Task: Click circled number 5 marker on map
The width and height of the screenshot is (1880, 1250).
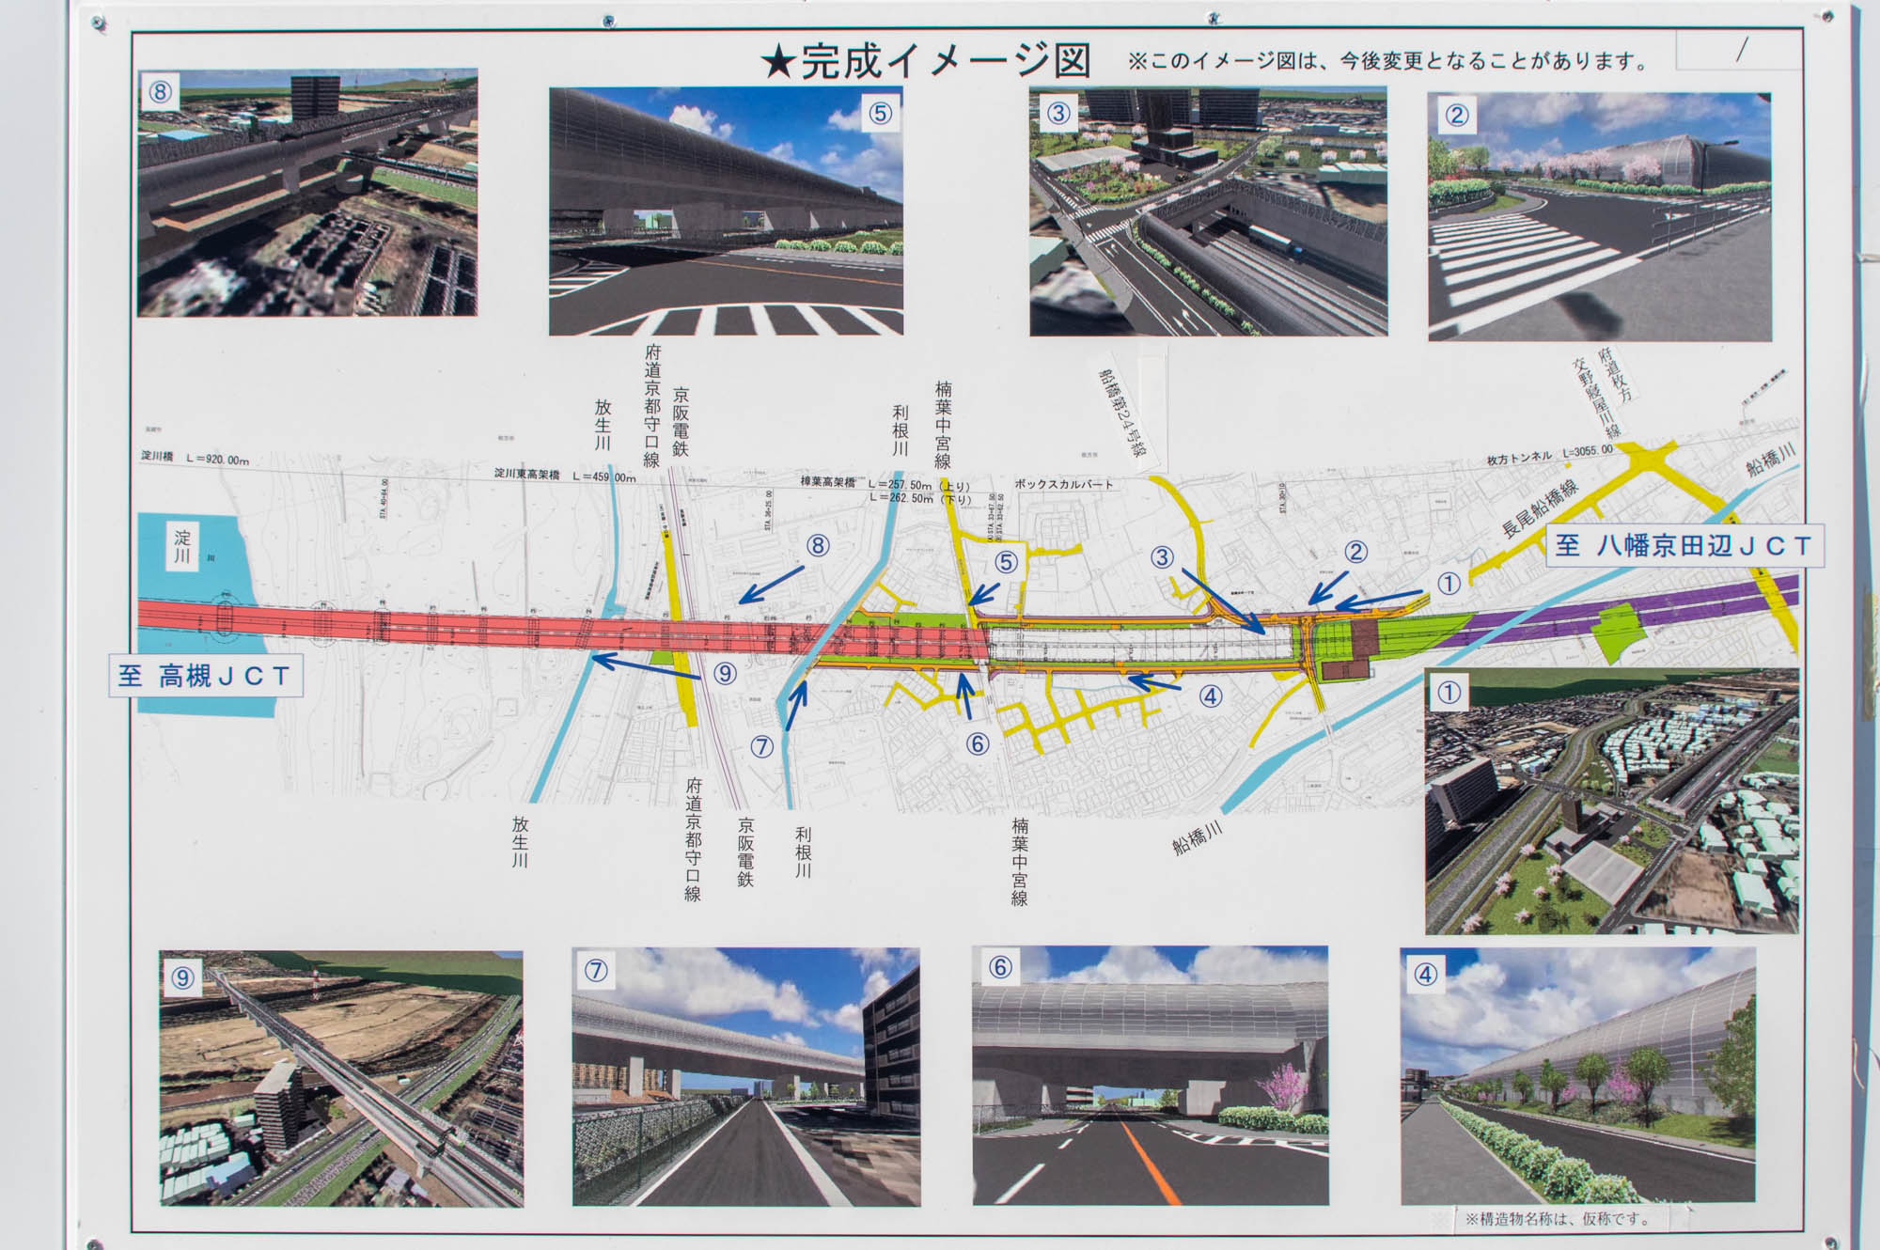Action: 1006,562
